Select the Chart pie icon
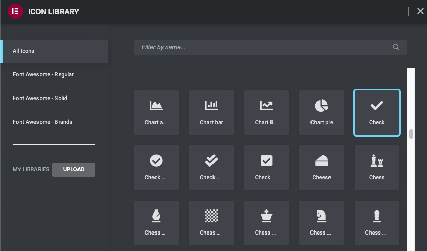427x251 pixels. pos(322,112)
